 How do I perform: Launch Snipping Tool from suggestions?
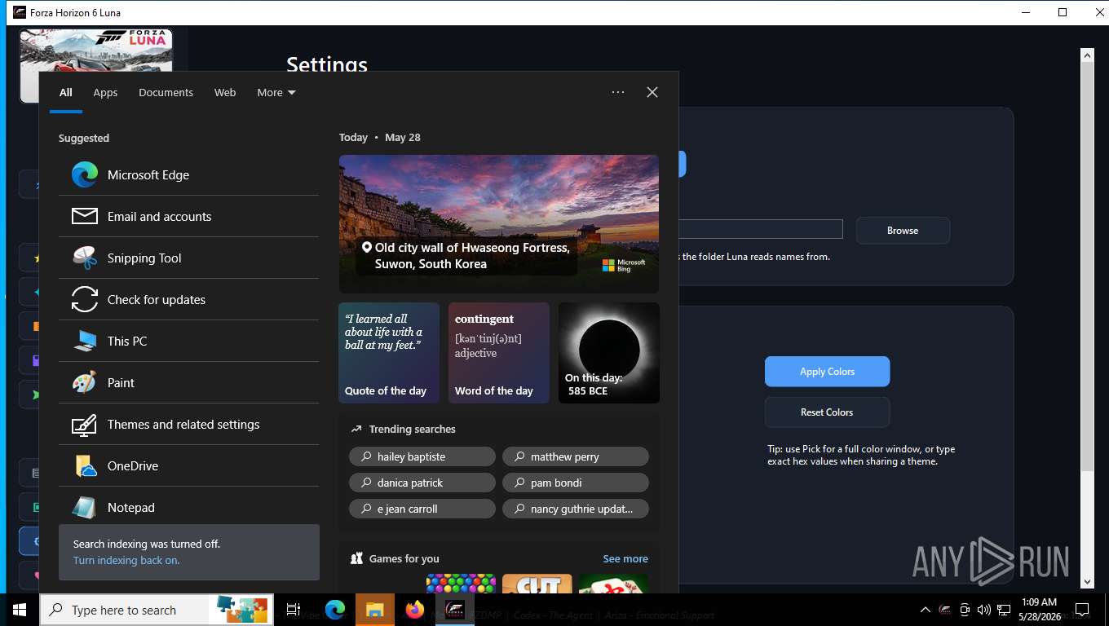point(188,258)
